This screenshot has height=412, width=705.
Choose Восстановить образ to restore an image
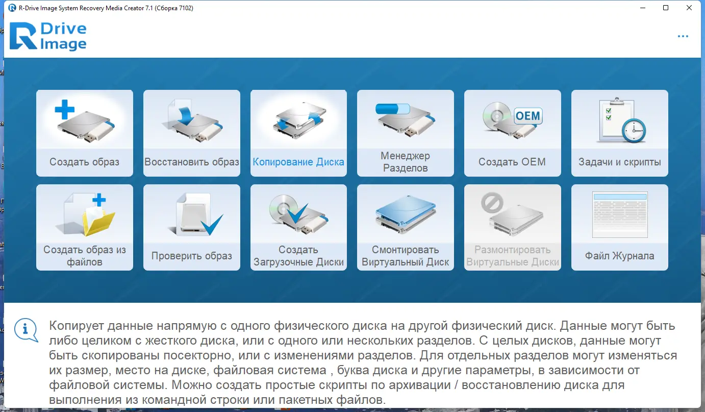(192, 133)
